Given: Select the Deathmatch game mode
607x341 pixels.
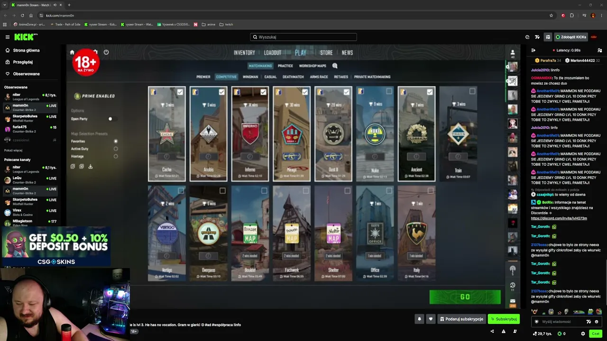Looking at the screenshot, I should coord(293,77).
